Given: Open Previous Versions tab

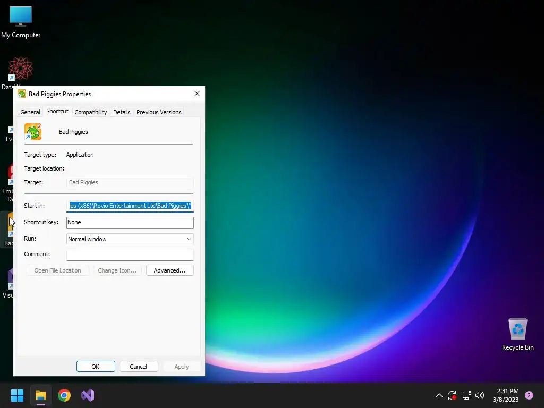Looking at the screenshot, I should (159, 112).
